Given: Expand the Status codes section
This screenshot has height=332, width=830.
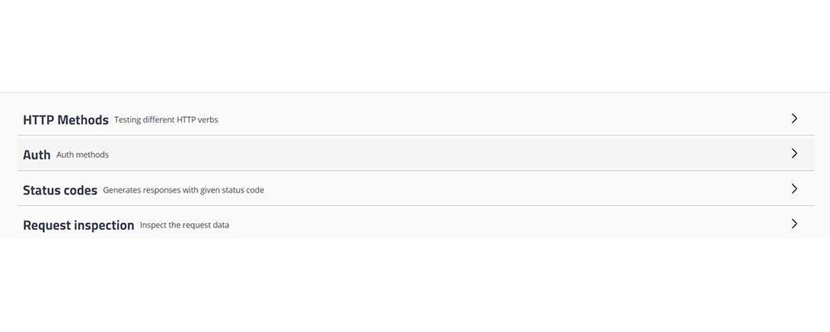Looking at the screenshot, I should (415, 188).
